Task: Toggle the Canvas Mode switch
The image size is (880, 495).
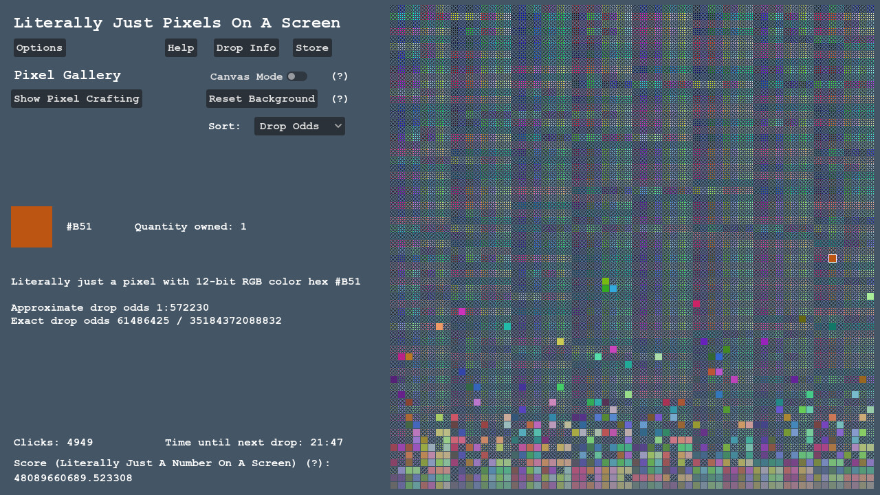Action: (x=296, y=76)
